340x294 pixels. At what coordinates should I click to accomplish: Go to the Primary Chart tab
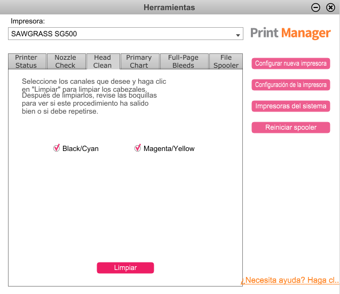coord(139,61)
